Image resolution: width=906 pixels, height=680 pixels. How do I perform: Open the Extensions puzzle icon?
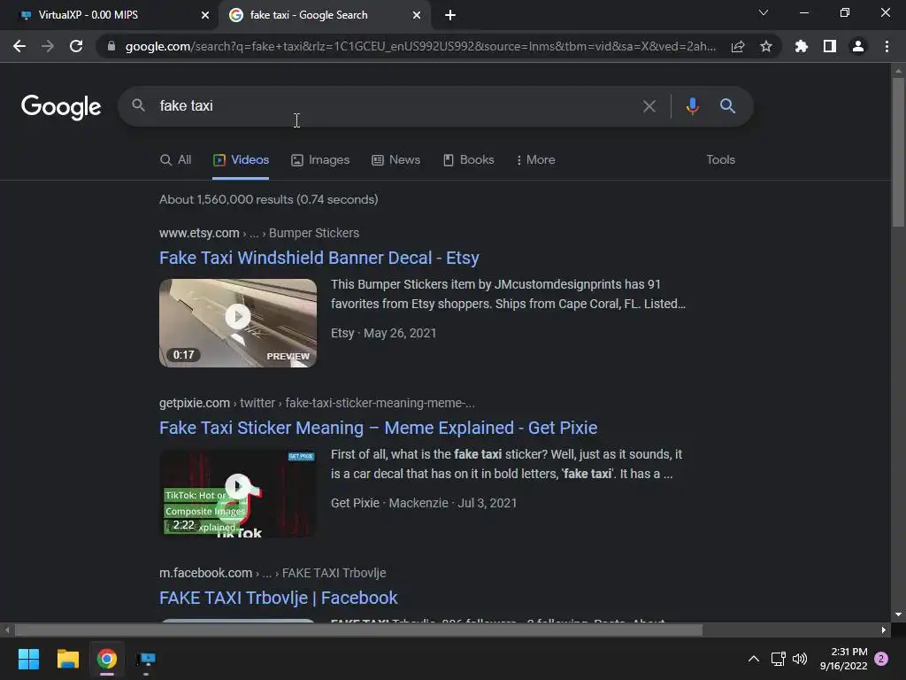[x=801, y=46]
